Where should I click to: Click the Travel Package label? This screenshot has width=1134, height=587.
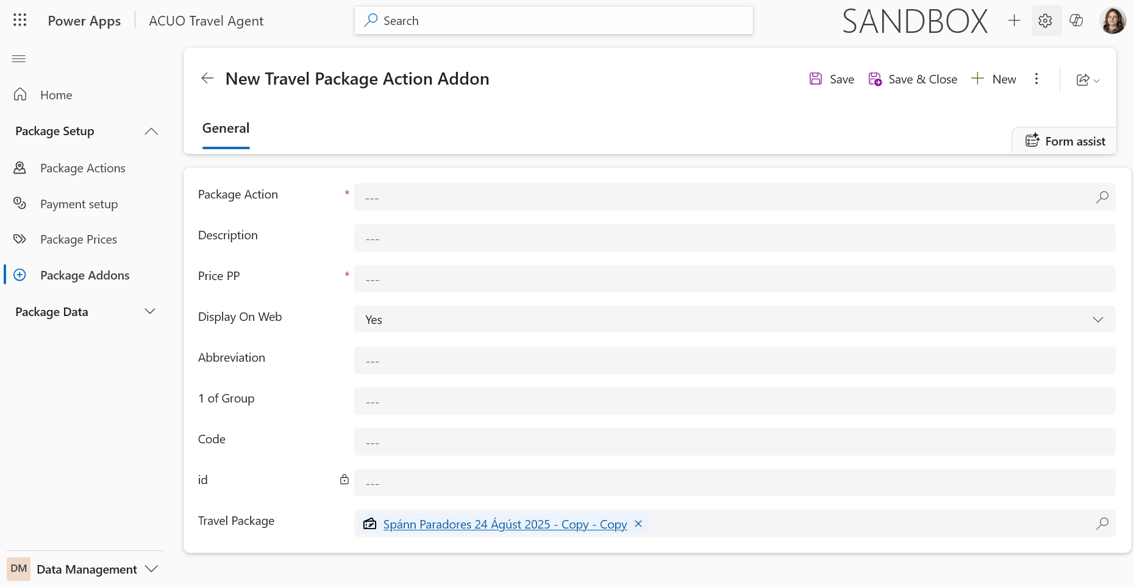pyautogui.click(x=236, y=521)
